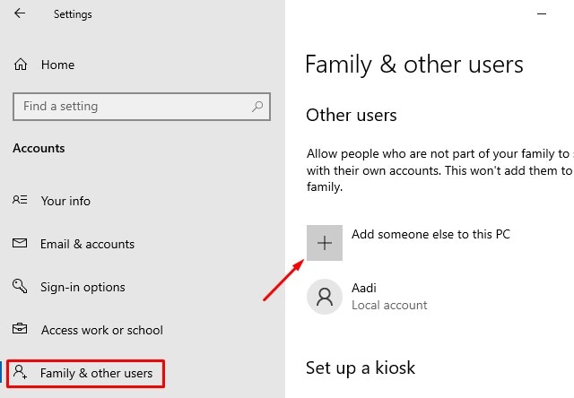Focus the 'Find a setting' search box
The width and height of the screenshot is (574, 398).
tap(135, 107)
